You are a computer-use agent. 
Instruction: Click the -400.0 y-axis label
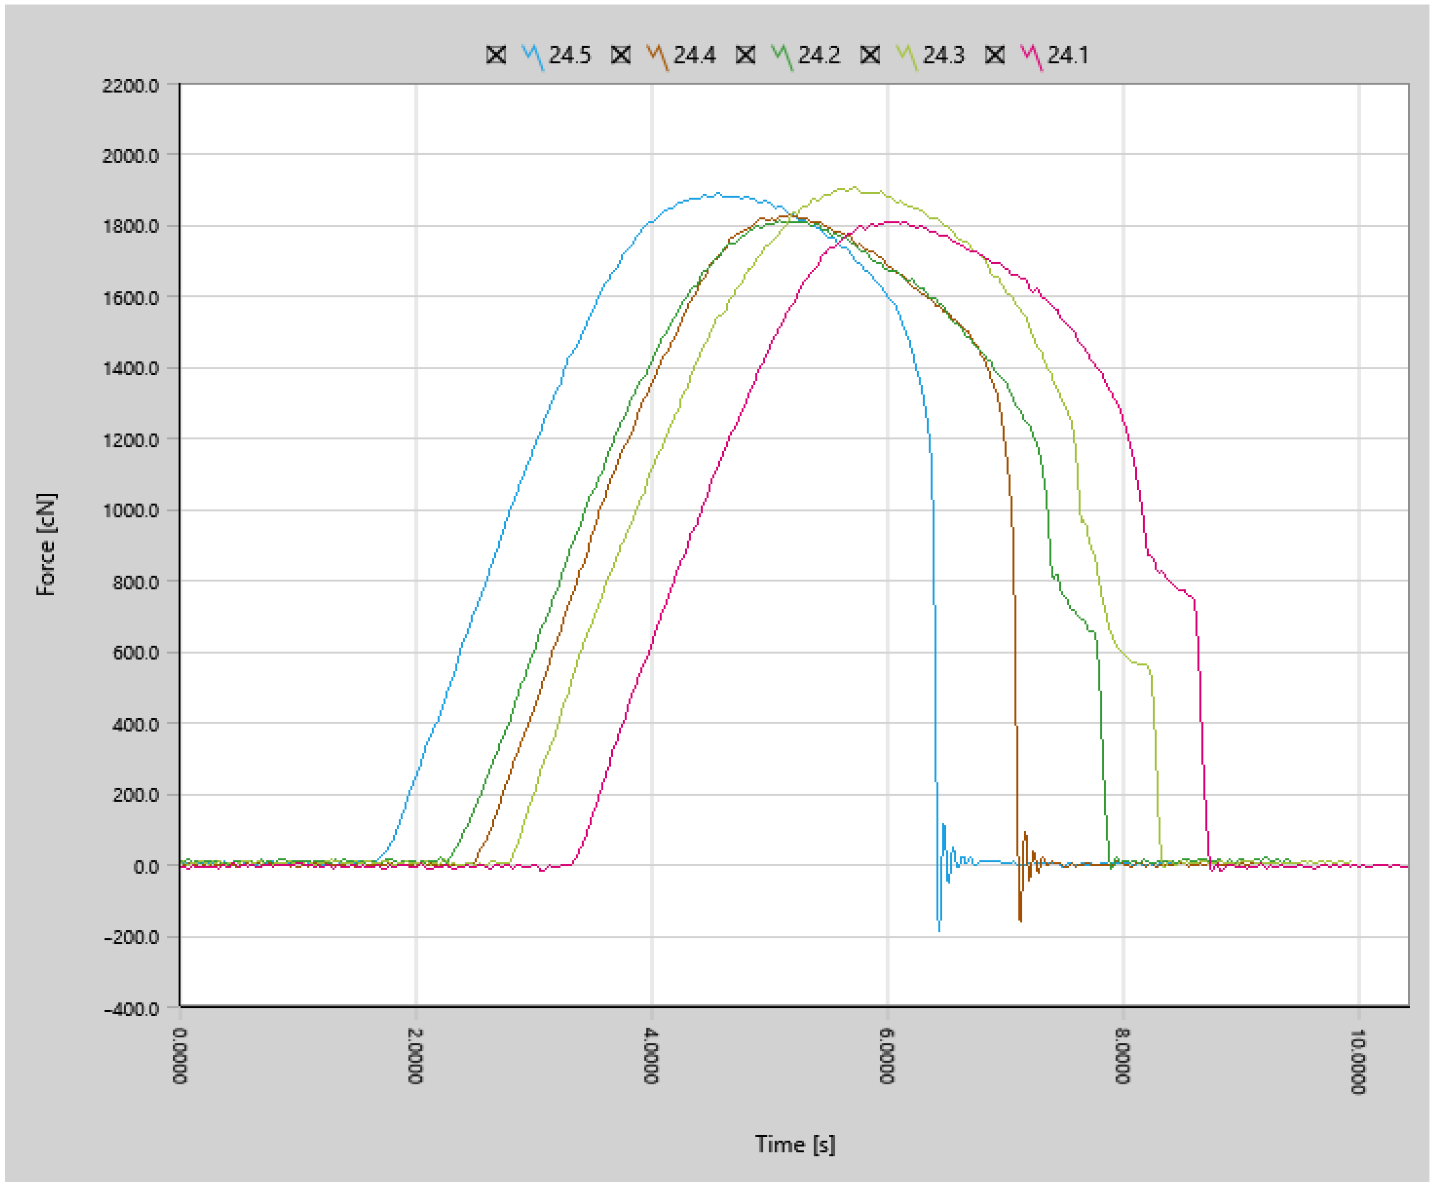coord(132,1009)
